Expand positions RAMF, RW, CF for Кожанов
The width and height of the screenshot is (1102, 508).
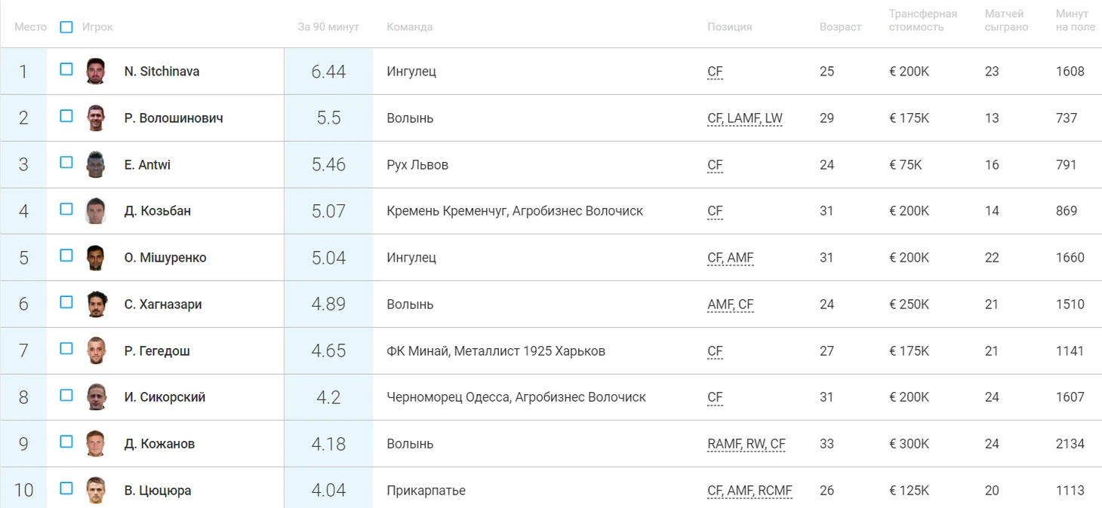[746, 444]
